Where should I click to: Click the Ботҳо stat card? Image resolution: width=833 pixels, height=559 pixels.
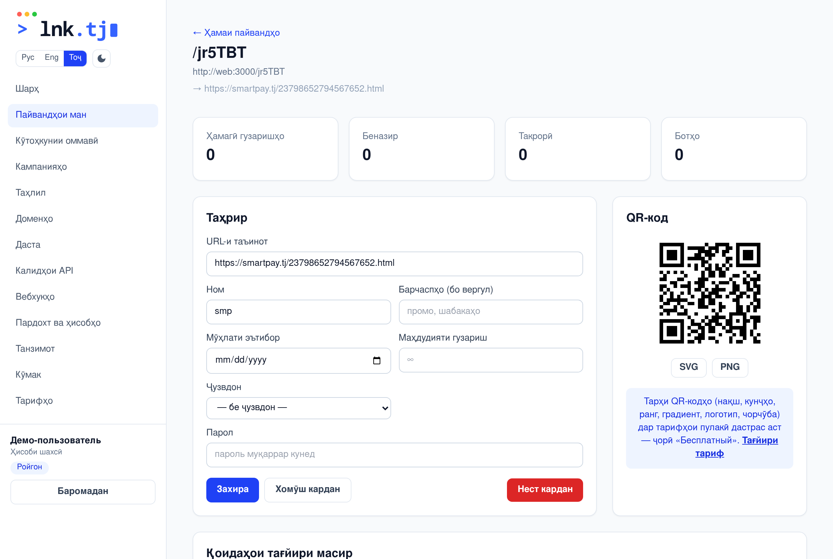[734, 149]
